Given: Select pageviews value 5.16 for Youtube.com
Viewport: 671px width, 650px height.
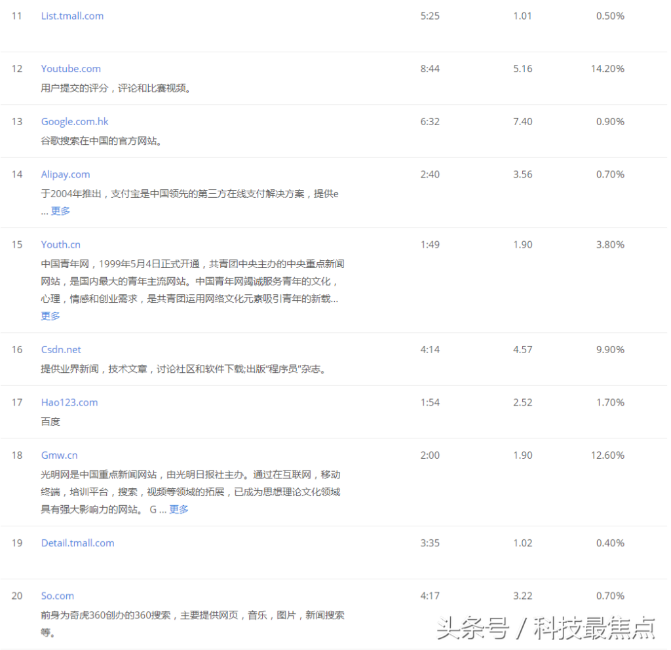Looking at the screenshot, I should pos(522,68).
